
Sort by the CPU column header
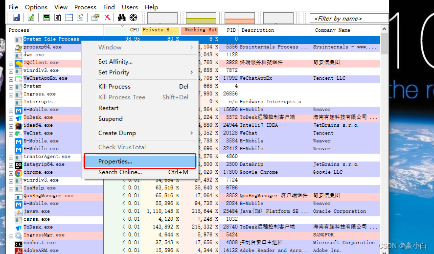tap(122, 30)
